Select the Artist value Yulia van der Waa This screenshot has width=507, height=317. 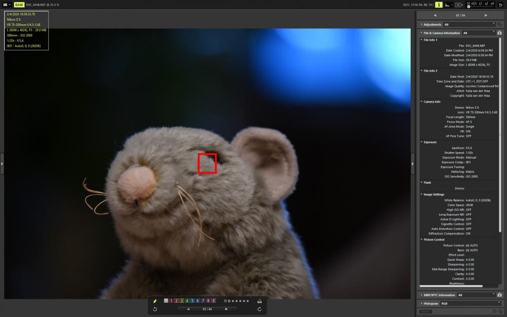click(x=478, y=91)
